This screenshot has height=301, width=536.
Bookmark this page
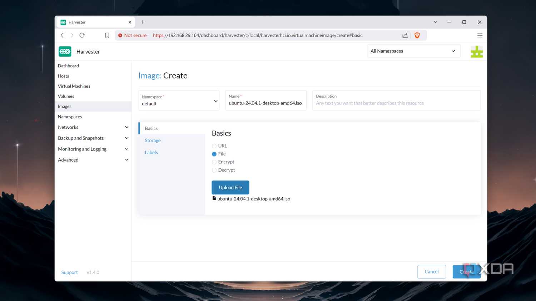click(107, 35)
